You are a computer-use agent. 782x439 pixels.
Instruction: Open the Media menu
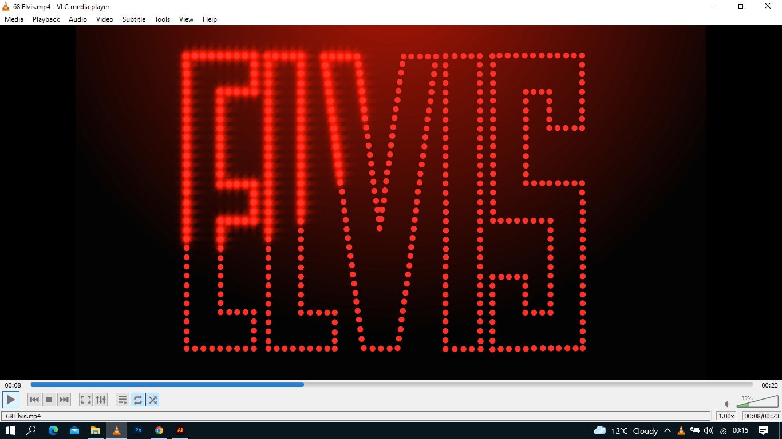pyautogui.click(x=14, y=19)
